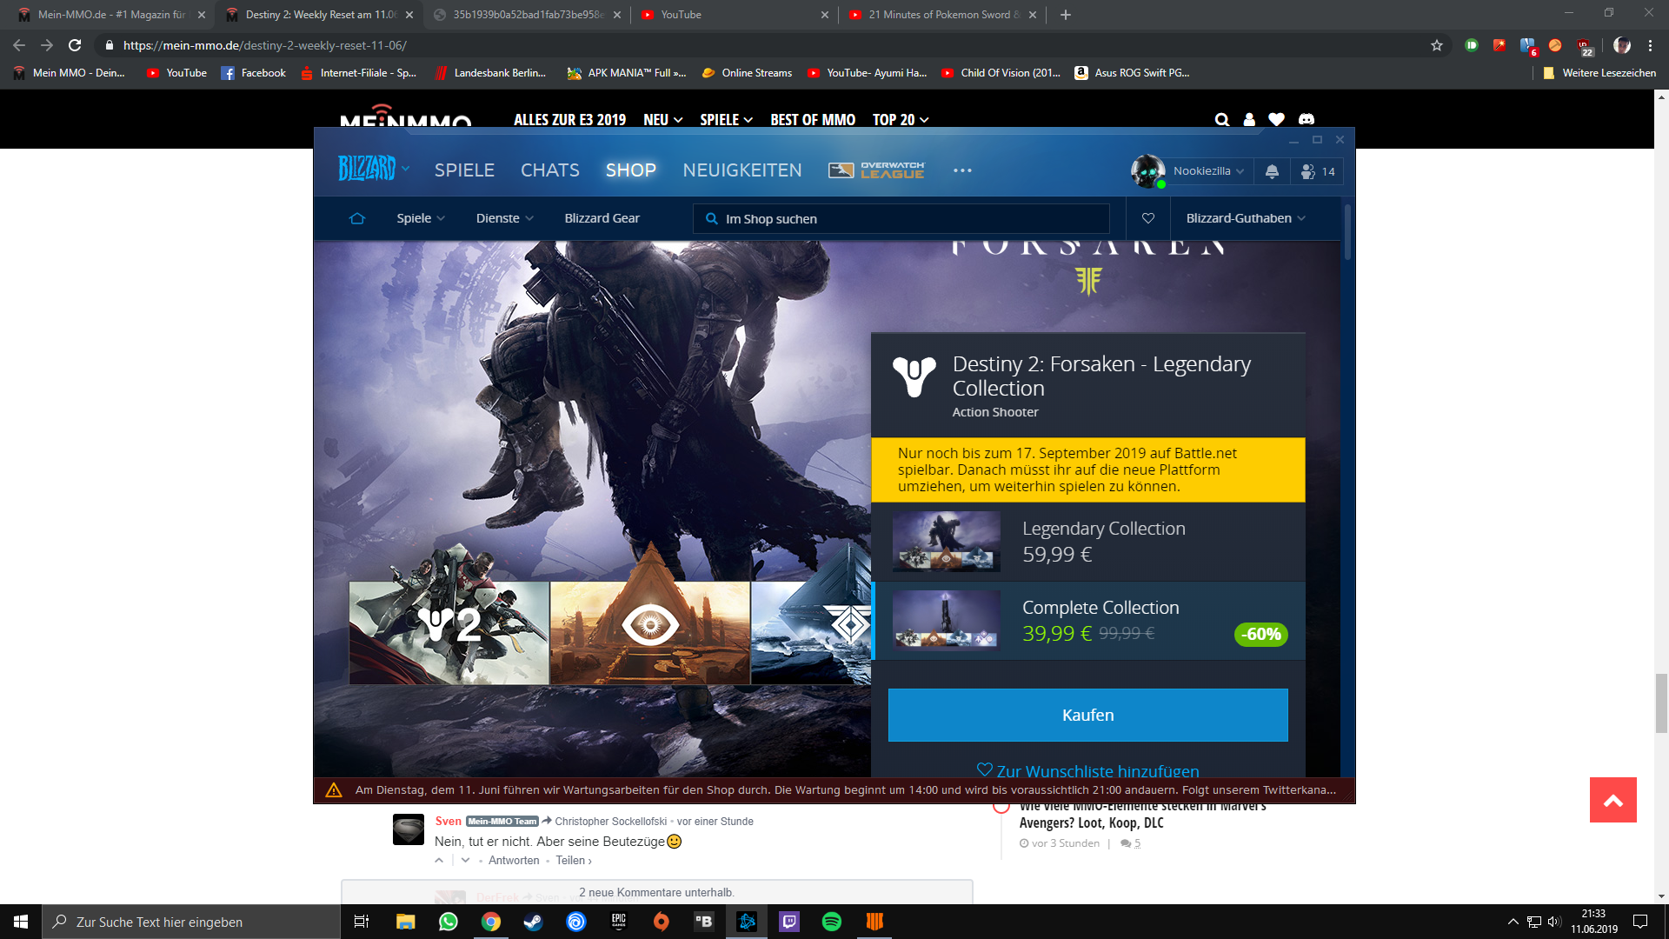Click the Windows taskbar search box
This screenshot has height=939, width=1669.
191,922
